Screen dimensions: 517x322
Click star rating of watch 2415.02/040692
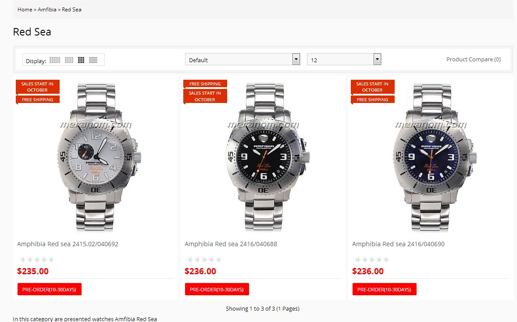pyautogui.click(x=37, y=260)
